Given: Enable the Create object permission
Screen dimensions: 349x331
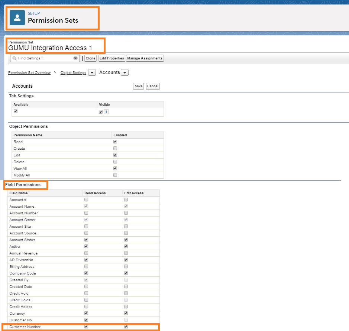Looking at the screenshot, I should coord(115,148).
